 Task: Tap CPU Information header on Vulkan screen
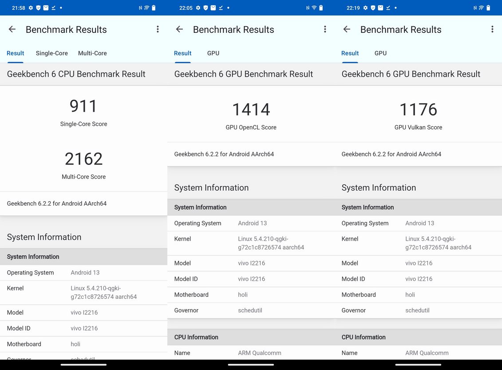[364, 337]
